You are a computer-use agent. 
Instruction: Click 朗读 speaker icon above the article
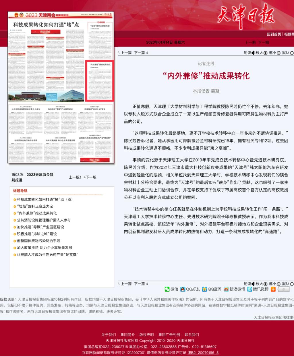point(253,53)
